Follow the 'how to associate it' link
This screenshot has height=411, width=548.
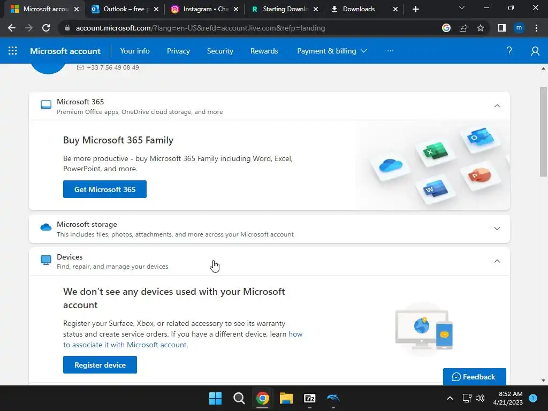click(x=183, y=339)
